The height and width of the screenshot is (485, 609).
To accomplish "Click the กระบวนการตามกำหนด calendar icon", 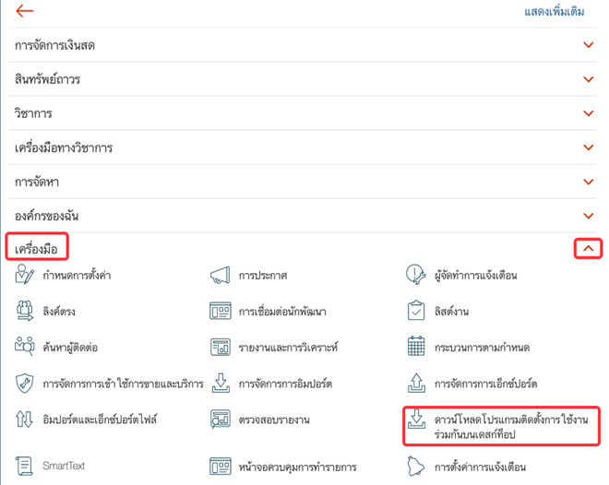I will point(415,347).
